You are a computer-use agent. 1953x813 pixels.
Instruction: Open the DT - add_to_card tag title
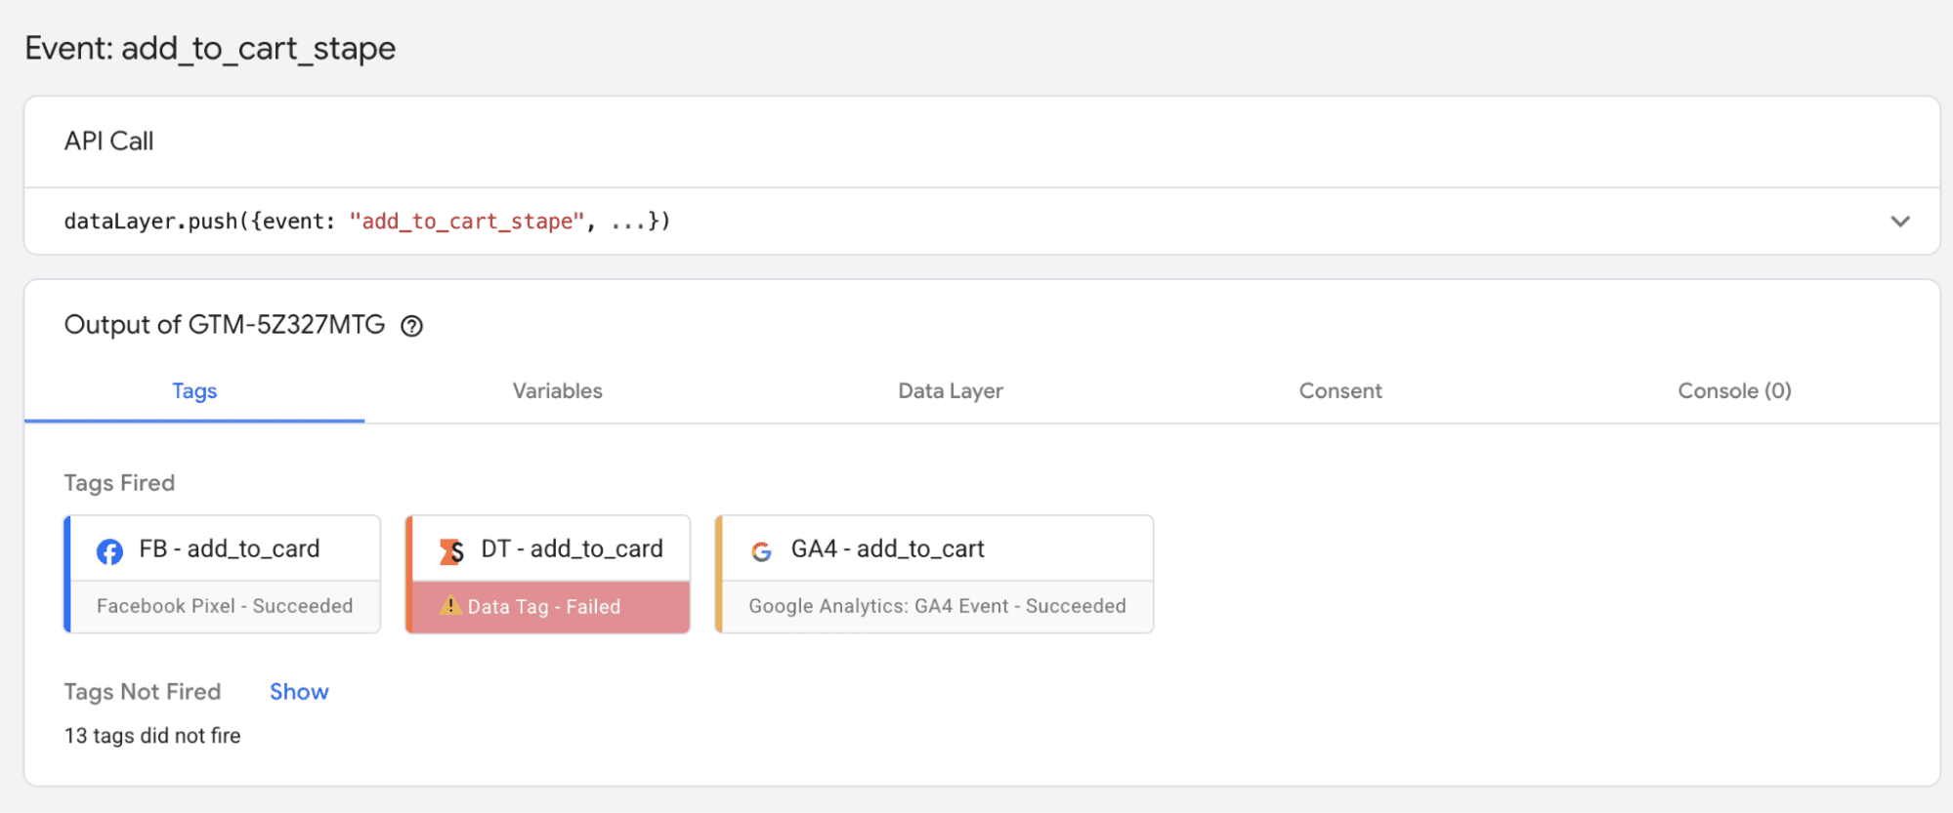point(572,549)
